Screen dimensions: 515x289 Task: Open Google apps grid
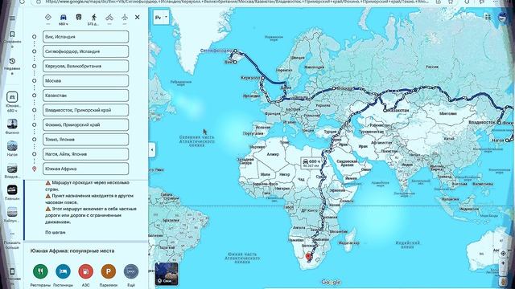(x=488, y=17)
